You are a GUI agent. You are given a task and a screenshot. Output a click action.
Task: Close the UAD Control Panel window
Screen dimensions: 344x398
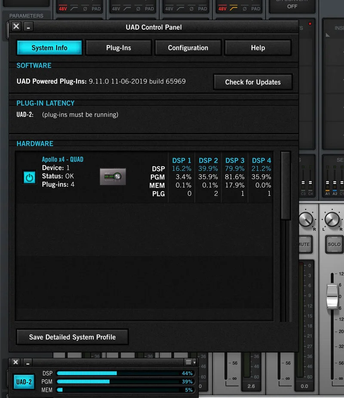click(16, 26)
